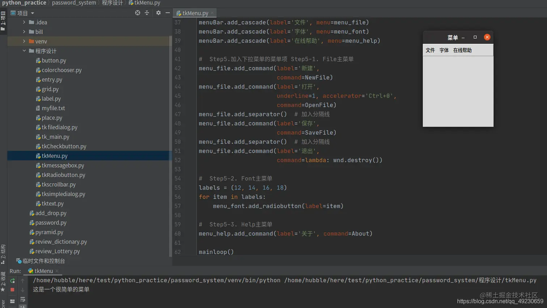Select the tkMenu run tab
This screenshot has width=547, height=308.
click(43, 271)
